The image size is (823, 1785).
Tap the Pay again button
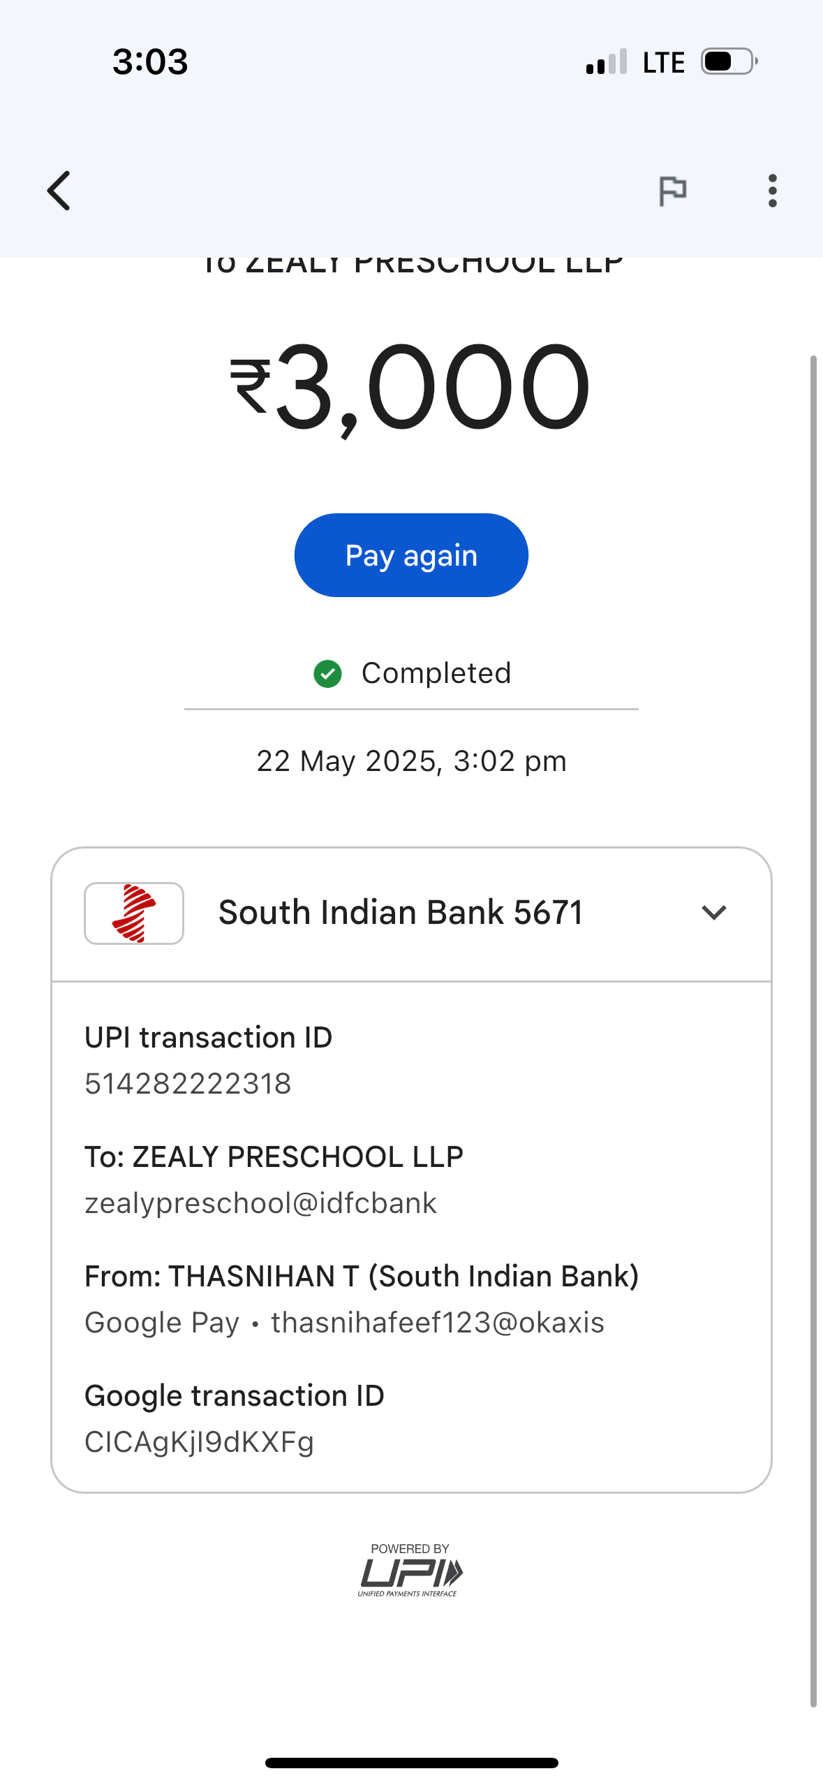[x=411, y=555]
